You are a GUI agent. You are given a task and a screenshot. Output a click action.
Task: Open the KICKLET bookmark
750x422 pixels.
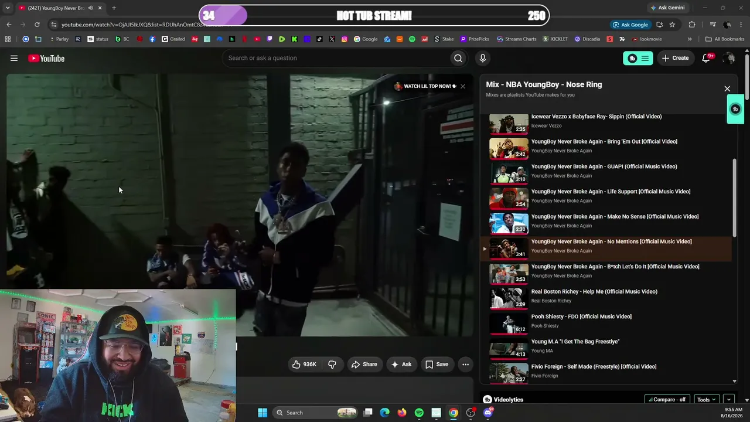[555, 39]
